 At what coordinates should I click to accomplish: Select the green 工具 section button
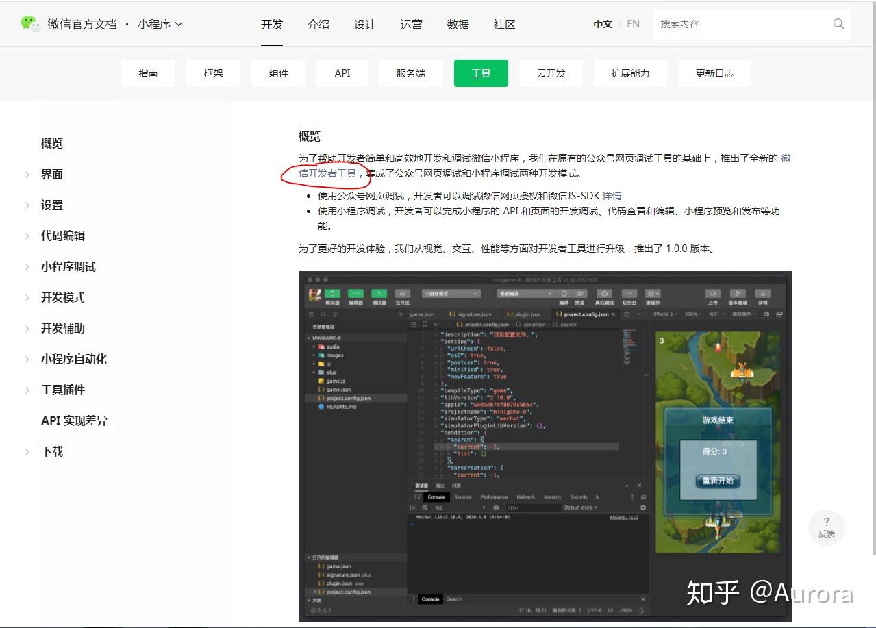[481, 73]
